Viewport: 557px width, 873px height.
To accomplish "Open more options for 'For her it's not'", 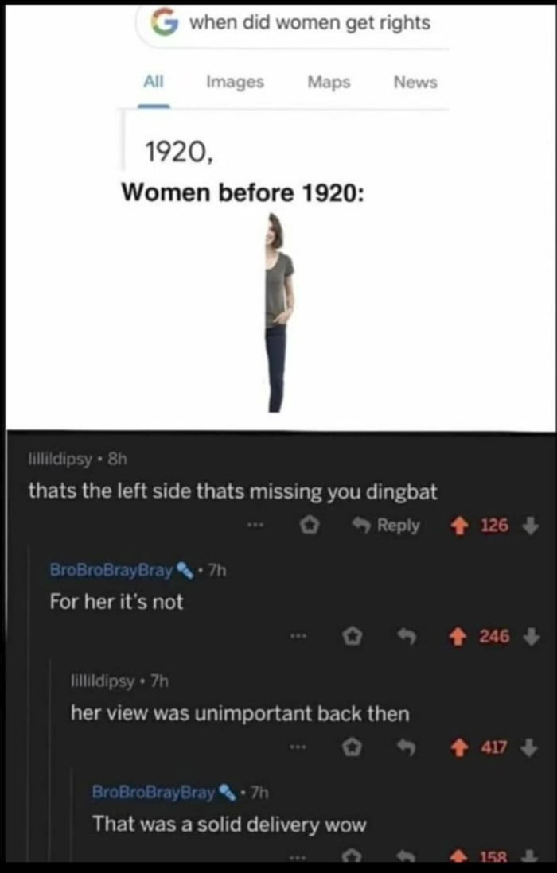I will (298, 636).
